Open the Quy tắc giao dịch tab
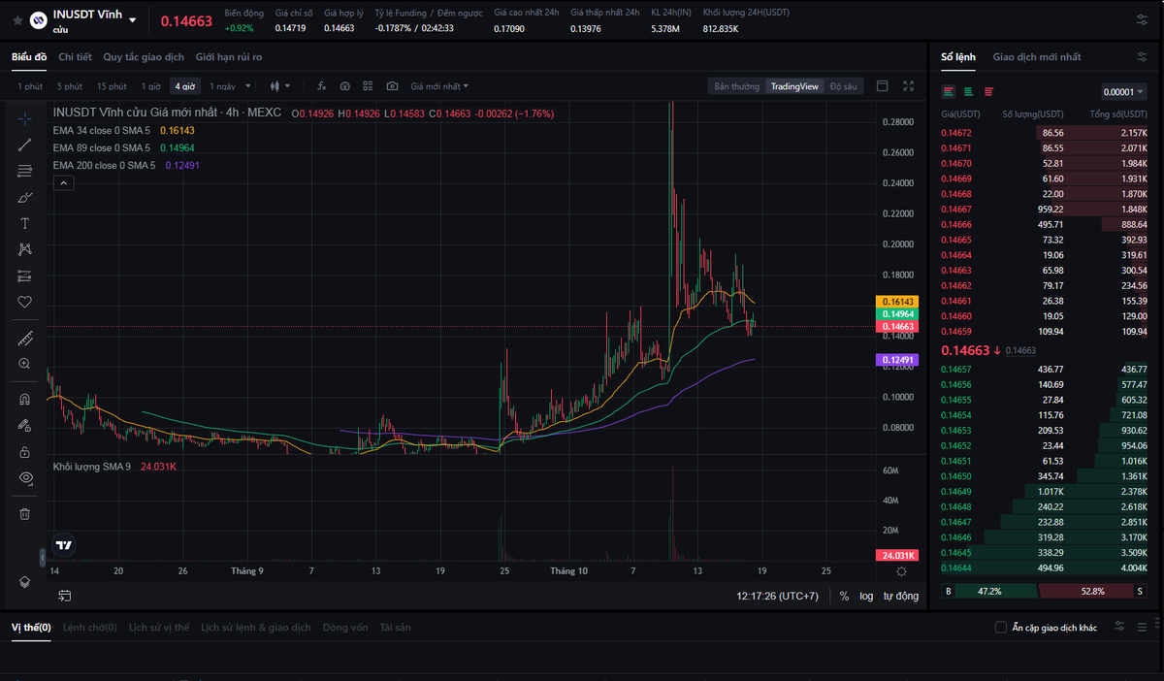The image size is (1164, 681). (x=144, y=57)
